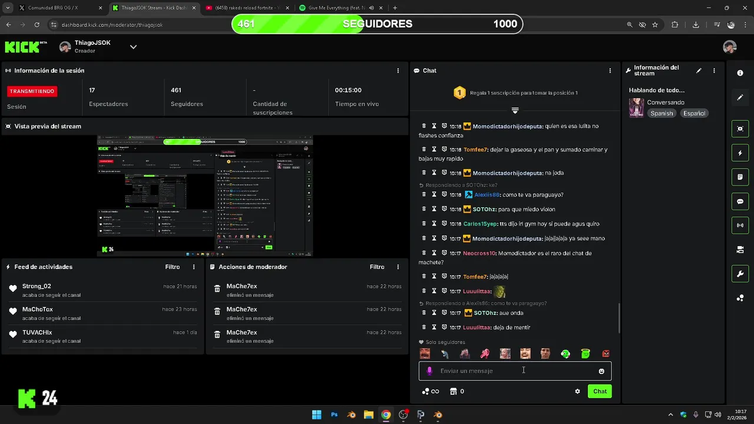The image size is (754, 424).
Task: Click the heart icon next to Strong_02
Action: (13, 289)
